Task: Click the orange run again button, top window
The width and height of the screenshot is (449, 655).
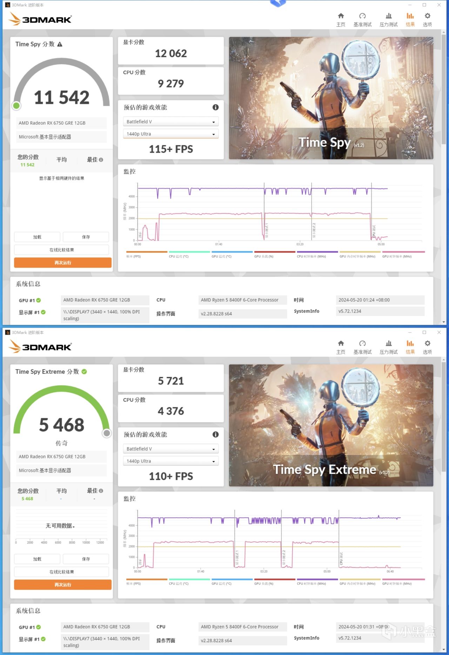Action: (x=63, y=263)
